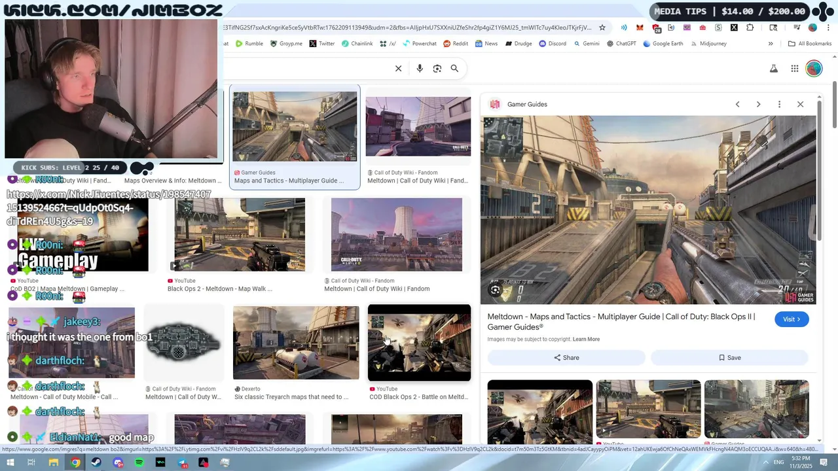
Task: Open Google Earth bookmark
Action: pyautogui.click(x=663, y=44)
